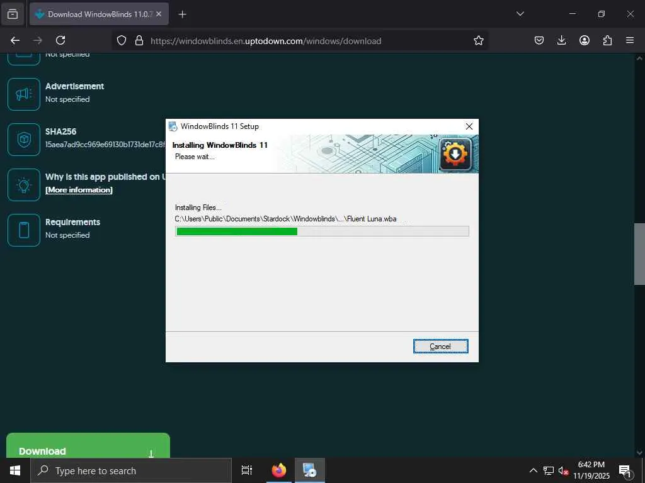Close the WindowBlinds 11 Setup dialog
Screen dimensions: 645x483
(469, 126)
